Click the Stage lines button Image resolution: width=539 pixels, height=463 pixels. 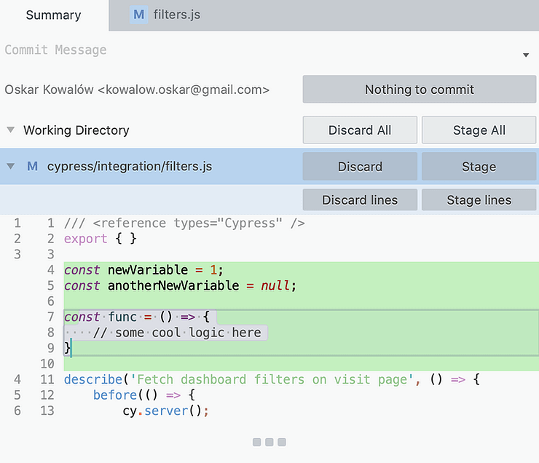click(479, 200)
